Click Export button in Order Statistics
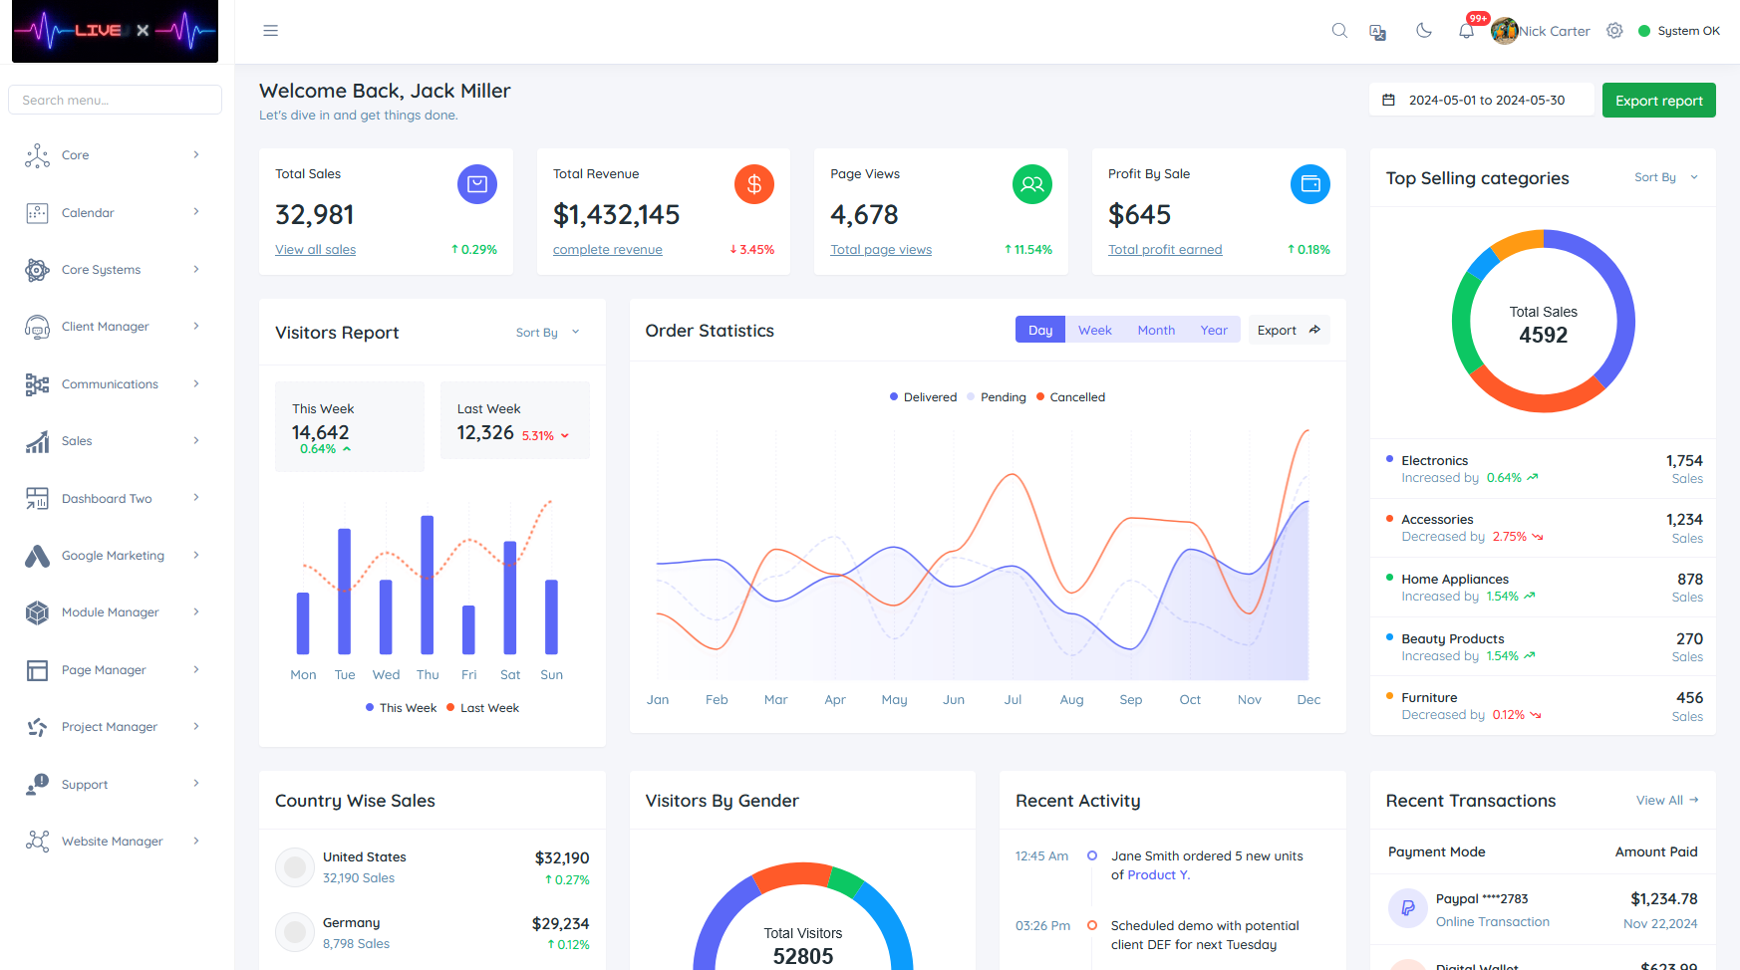The image size is (1740, 970). [x=1289, y=330]
